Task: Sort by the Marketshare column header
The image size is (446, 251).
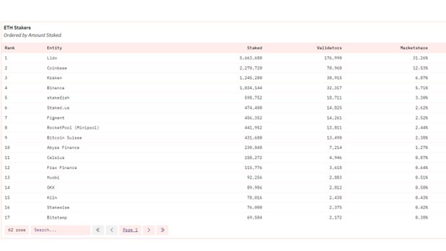Action: (x=414, y=48)
